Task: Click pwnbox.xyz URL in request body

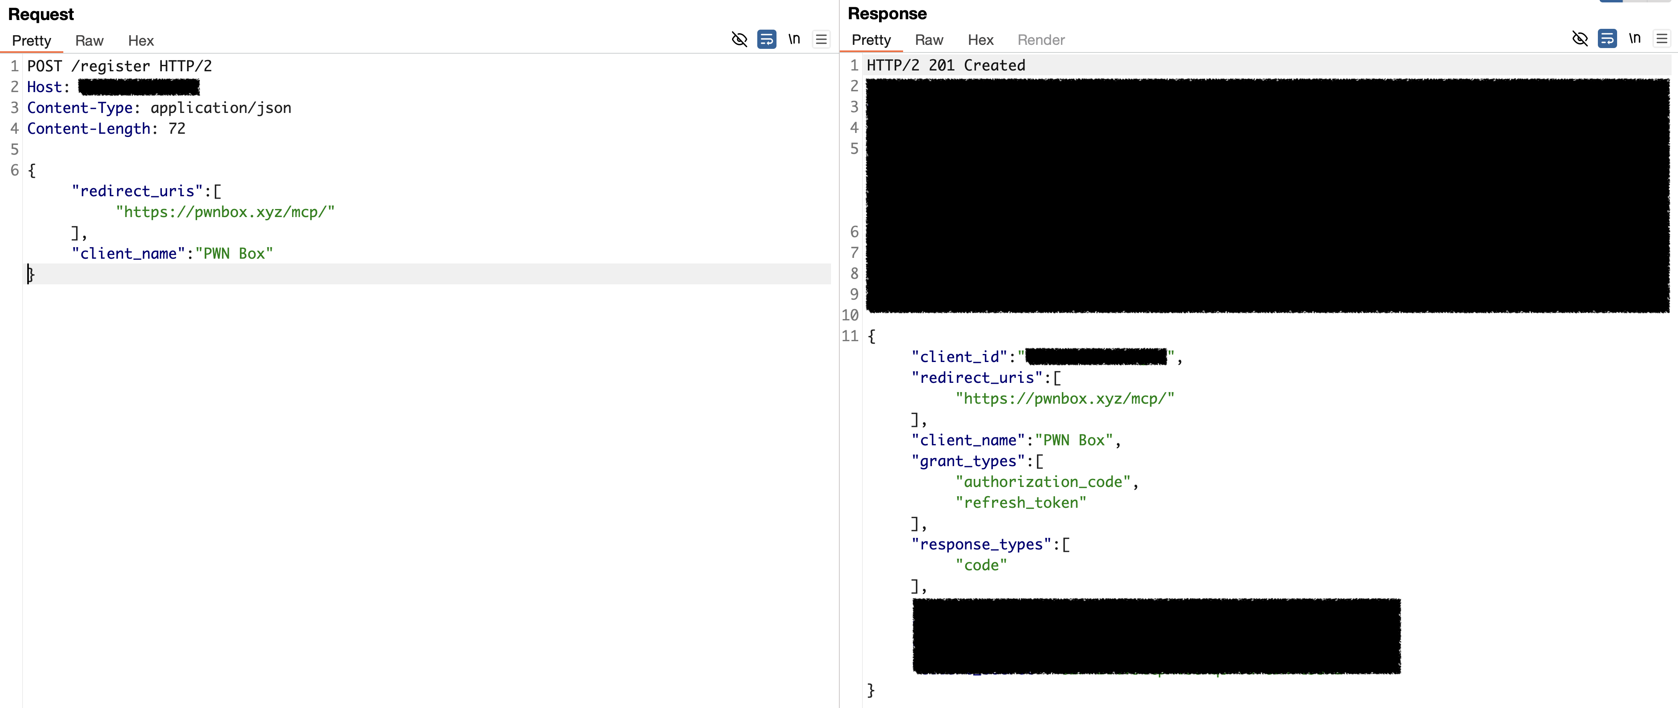Action: pyautogui.click(x=226, y=212)
